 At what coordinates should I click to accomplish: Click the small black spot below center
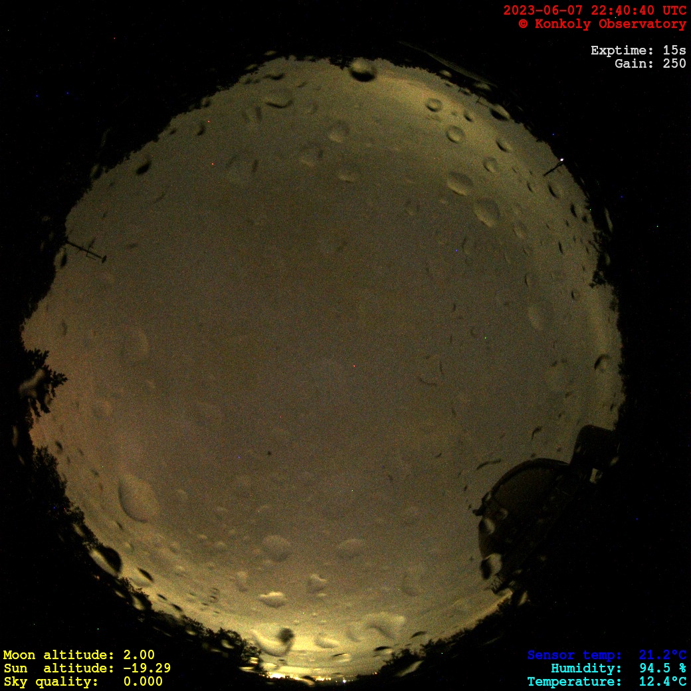(270, 453)
